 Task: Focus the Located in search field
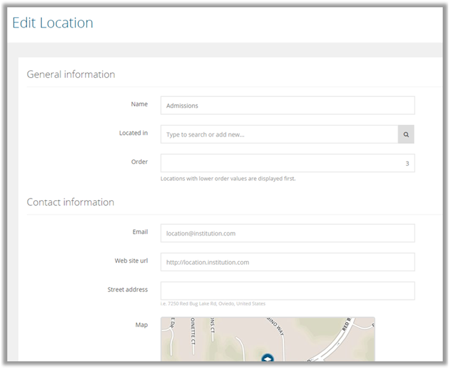point(279,134)
